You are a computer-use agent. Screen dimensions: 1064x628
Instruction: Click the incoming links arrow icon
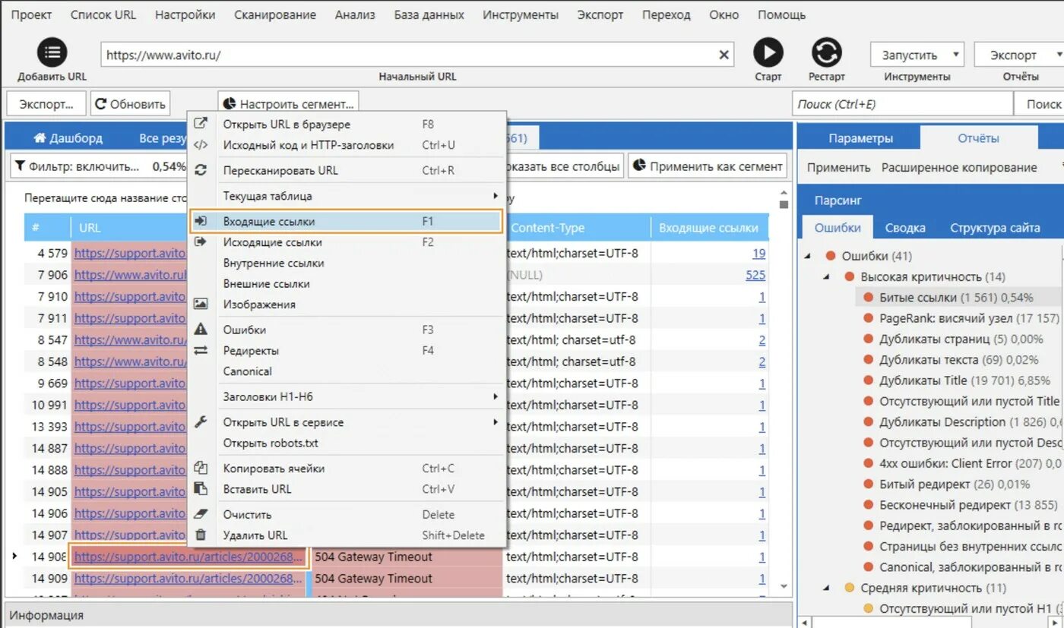[x=201, y=221]
